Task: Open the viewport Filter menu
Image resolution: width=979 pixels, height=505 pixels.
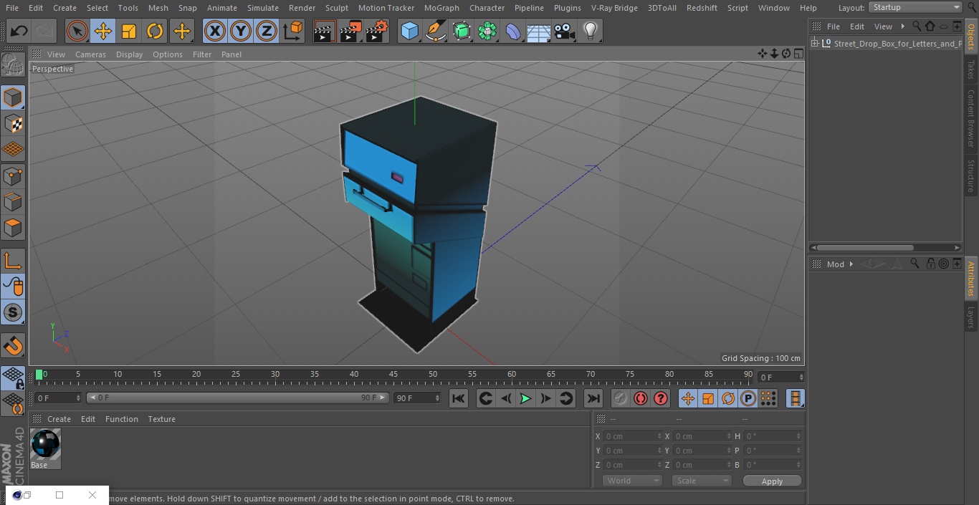Action: (202, 54)
